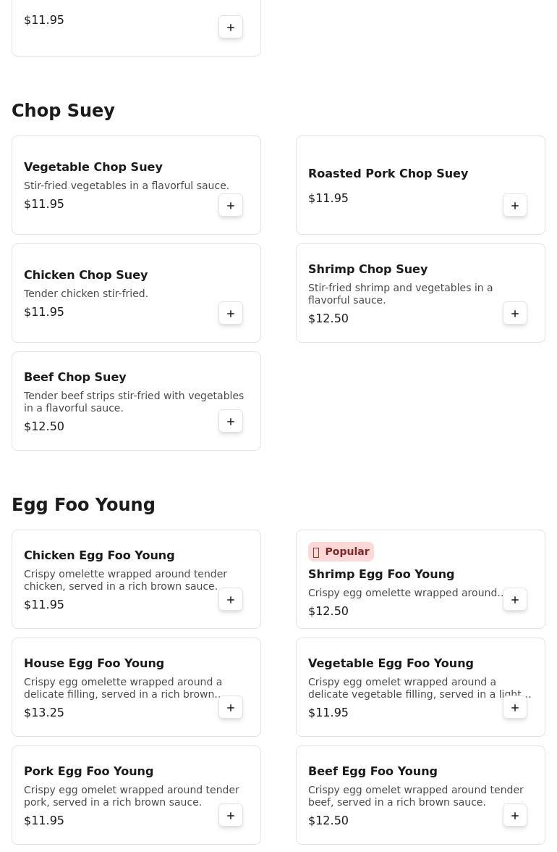Add Roasted Pork Chop Suey to order
This screenshot has width=557, height=852.
coord(515,206)
